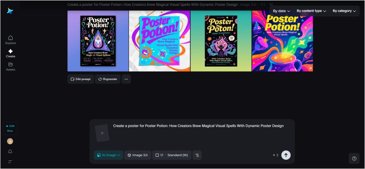Expand the By category filter
The width and height of the screenshot is (365, 169).
click(x=344, y=11)
